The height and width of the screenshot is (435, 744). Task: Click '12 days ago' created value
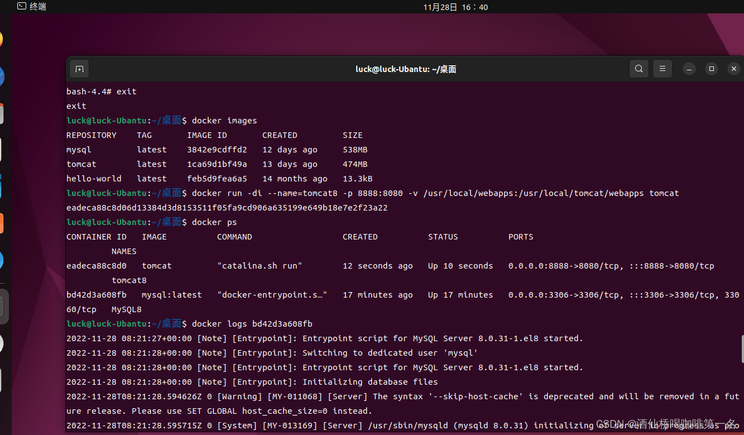coord(290,150)
